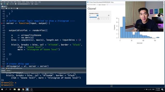
Task: Click the Number of bins slider handle
Action: [x=97, y=17]
